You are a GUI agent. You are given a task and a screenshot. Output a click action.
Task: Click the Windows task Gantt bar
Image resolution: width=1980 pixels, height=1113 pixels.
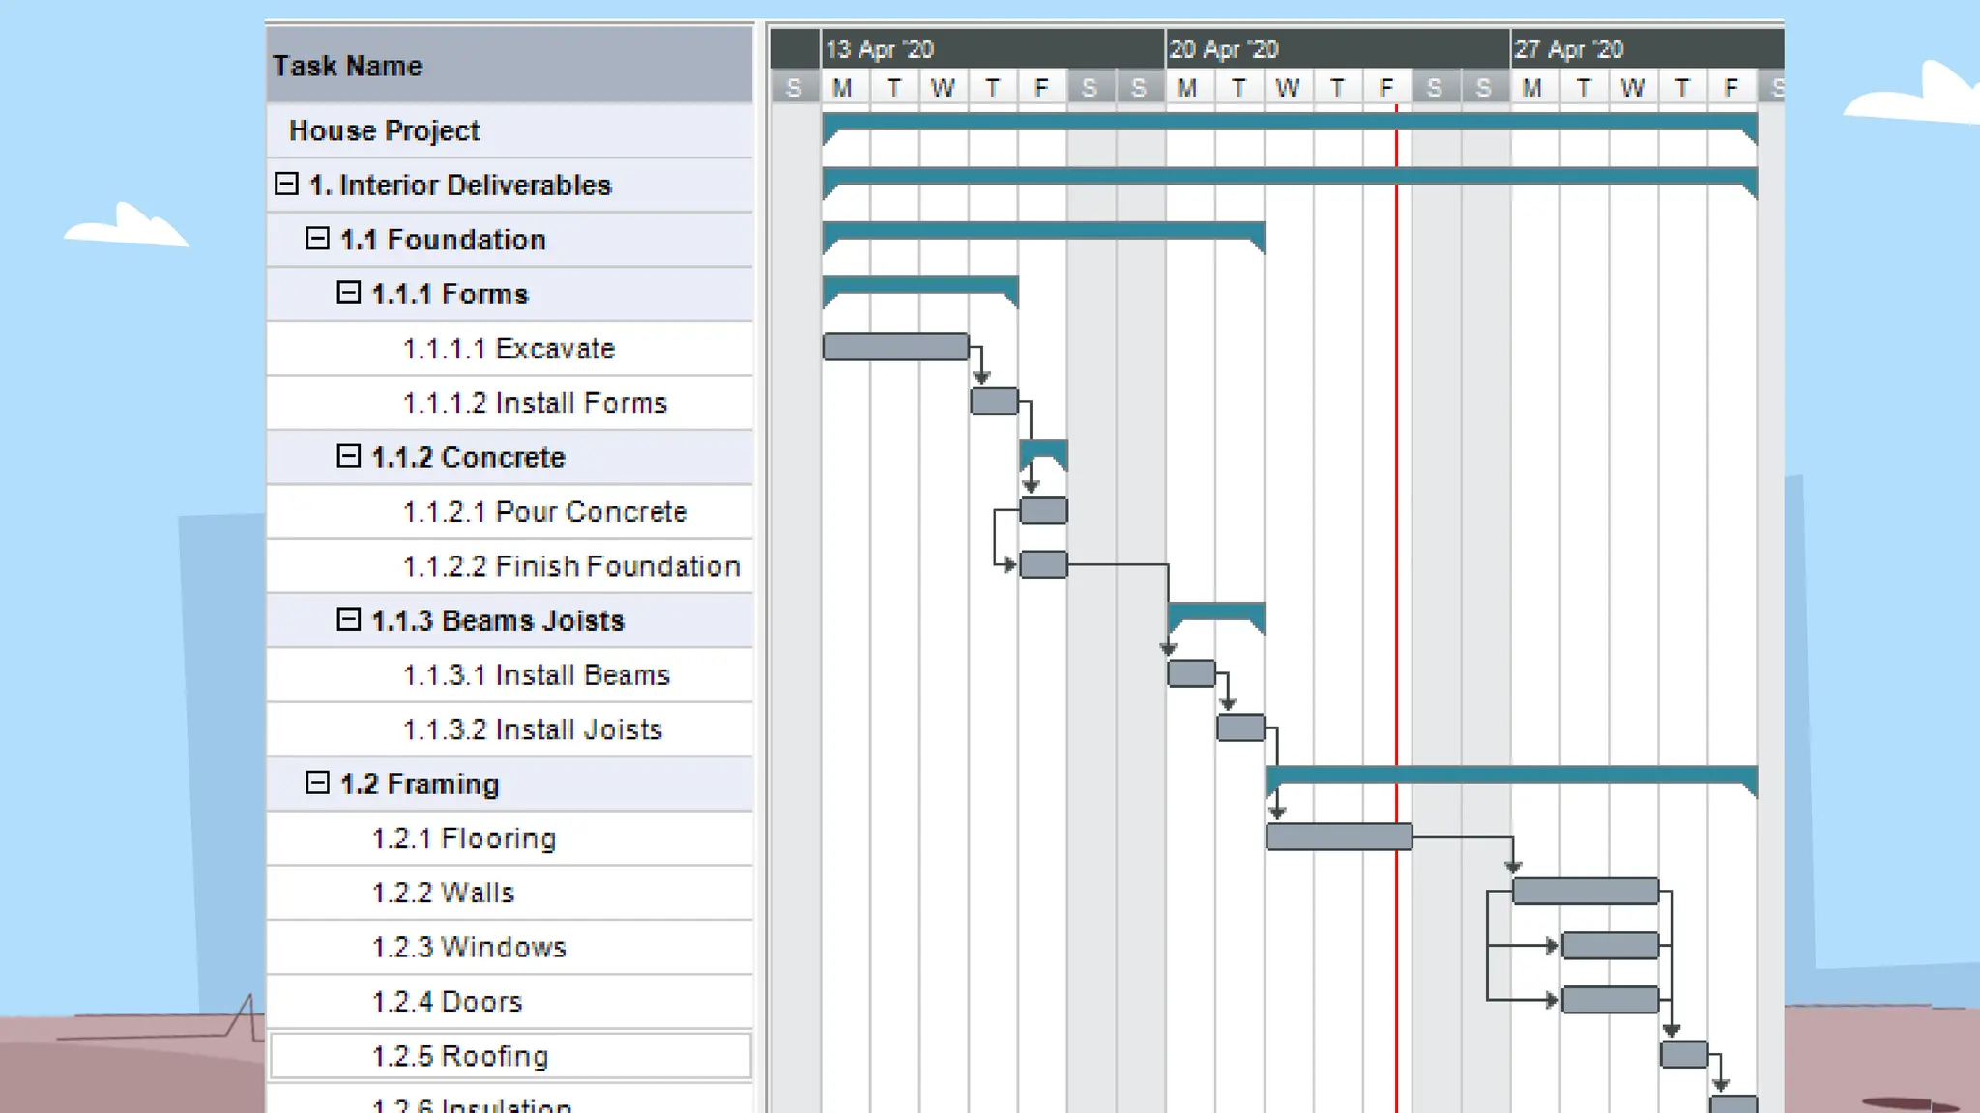(x=1610, y=946)
